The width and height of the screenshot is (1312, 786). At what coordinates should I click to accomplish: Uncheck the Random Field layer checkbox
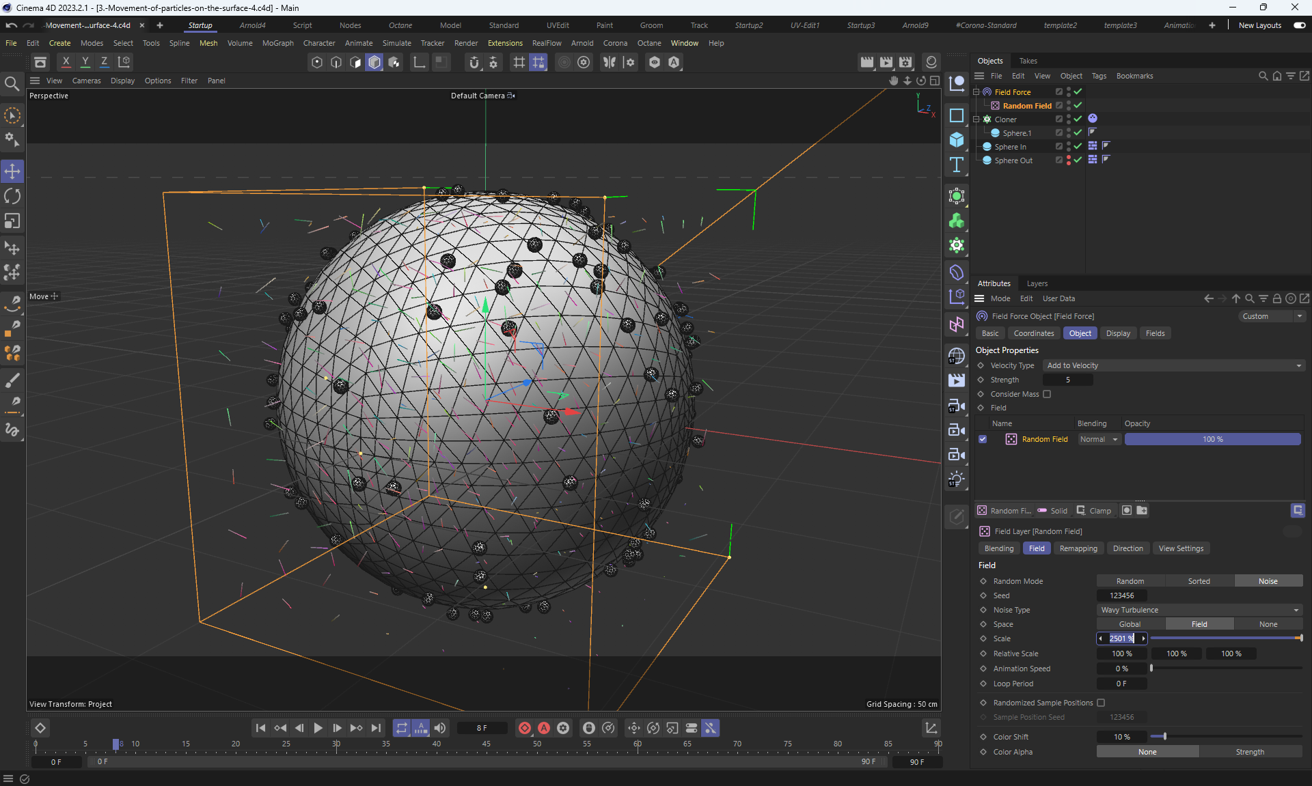(x=983, y=439)
